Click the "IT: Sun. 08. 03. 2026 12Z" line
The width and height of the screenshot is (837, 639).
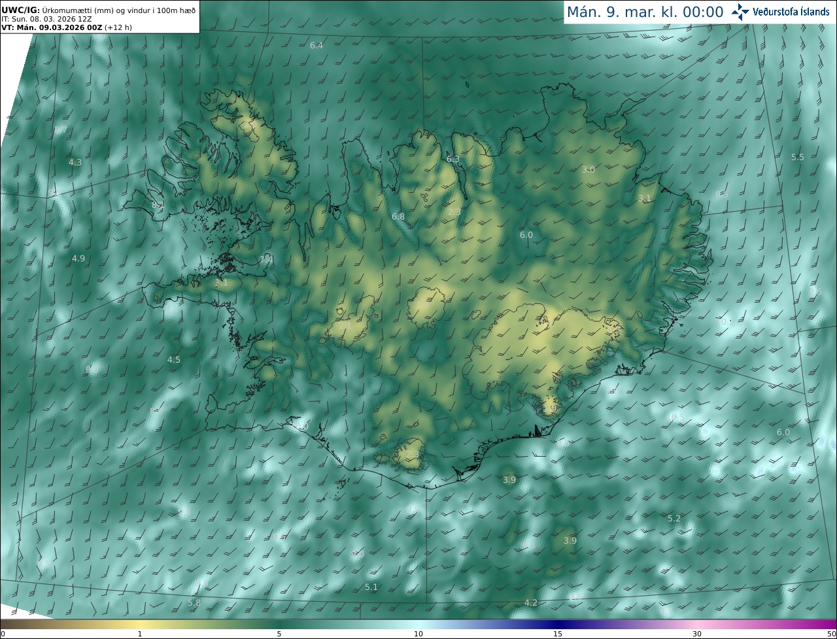click(x=46, y=18)
